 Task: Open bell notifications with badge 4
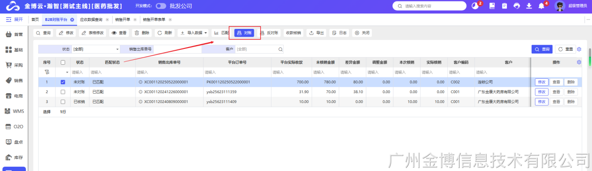pyautogui.click(x=542, y=6)
